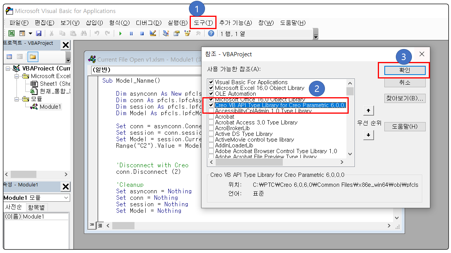Image resolution: width=451 pixels, height=253 pixels.
Task: Open the 디버그(D) menu
Action: (149, 23)
